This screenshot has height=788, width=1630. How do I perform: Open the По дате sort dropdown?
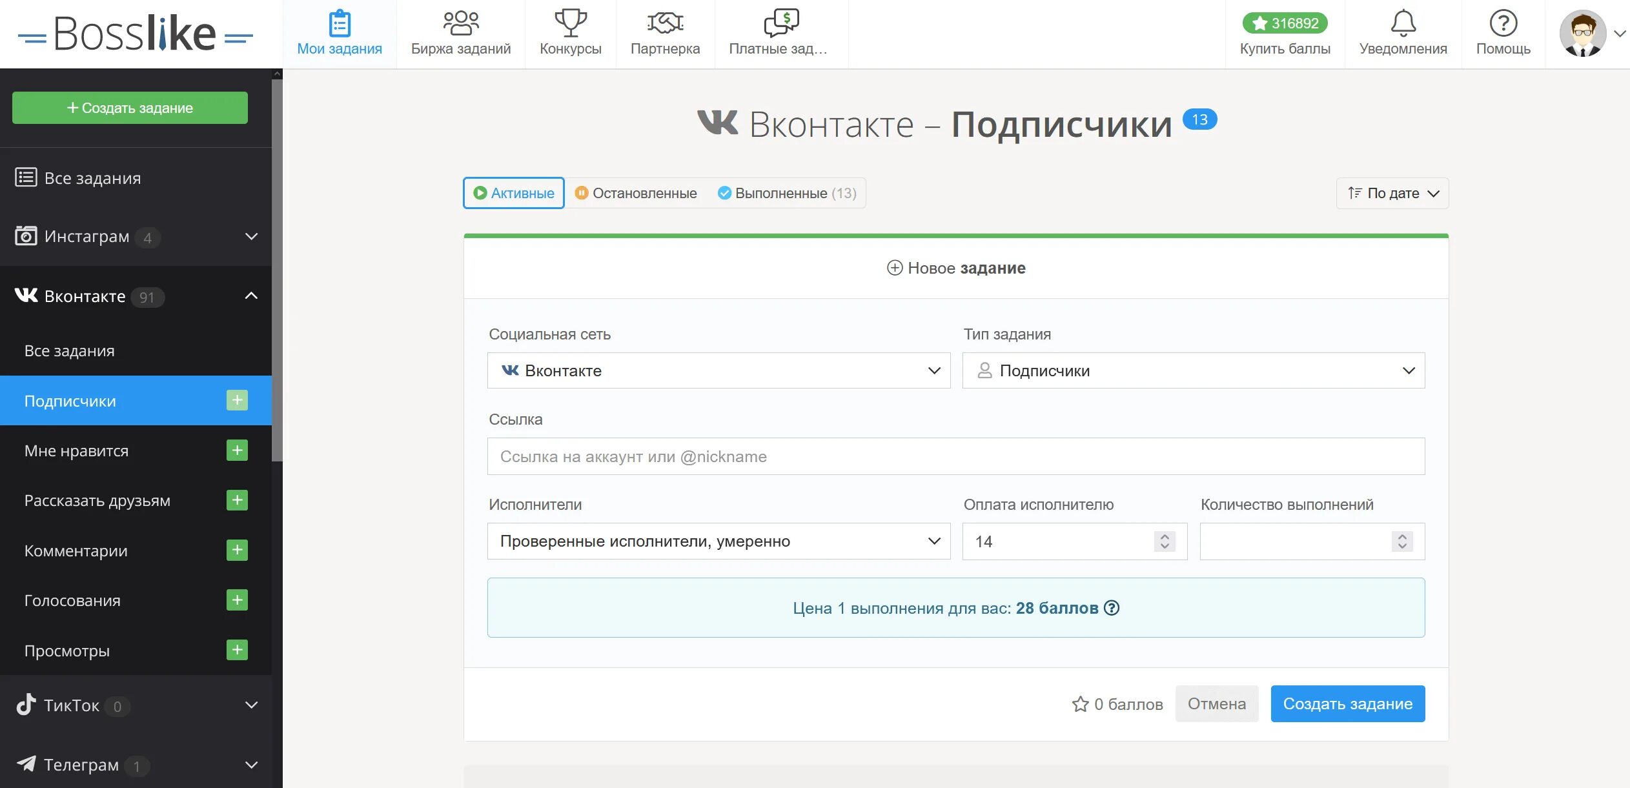tap(1392, 193)
